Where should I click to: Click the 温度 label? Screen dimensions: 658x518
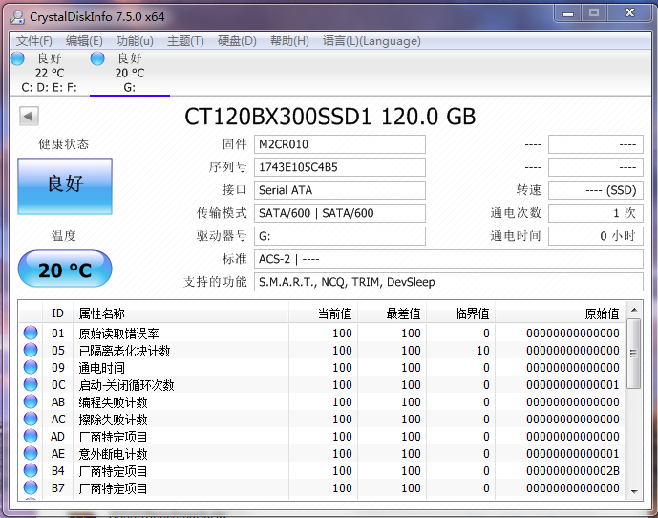pos(64,236)
